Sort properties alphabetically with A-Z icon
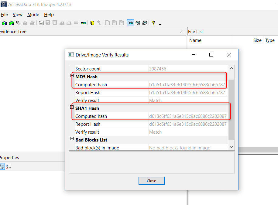 9,166
